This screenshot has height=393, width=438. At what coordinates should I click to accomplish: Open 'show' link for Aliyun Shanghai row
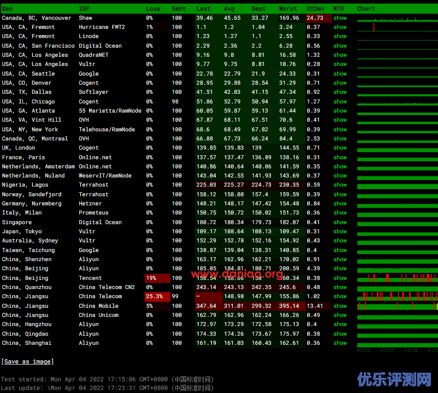[340, 343]
